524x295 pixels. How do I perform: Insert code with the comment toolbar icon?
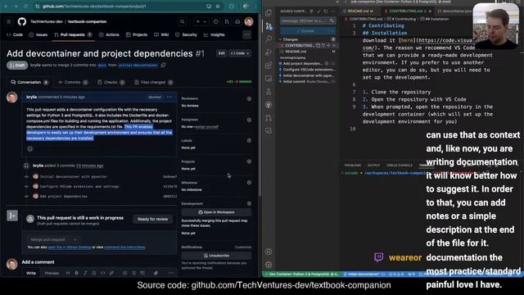[102, 273]
